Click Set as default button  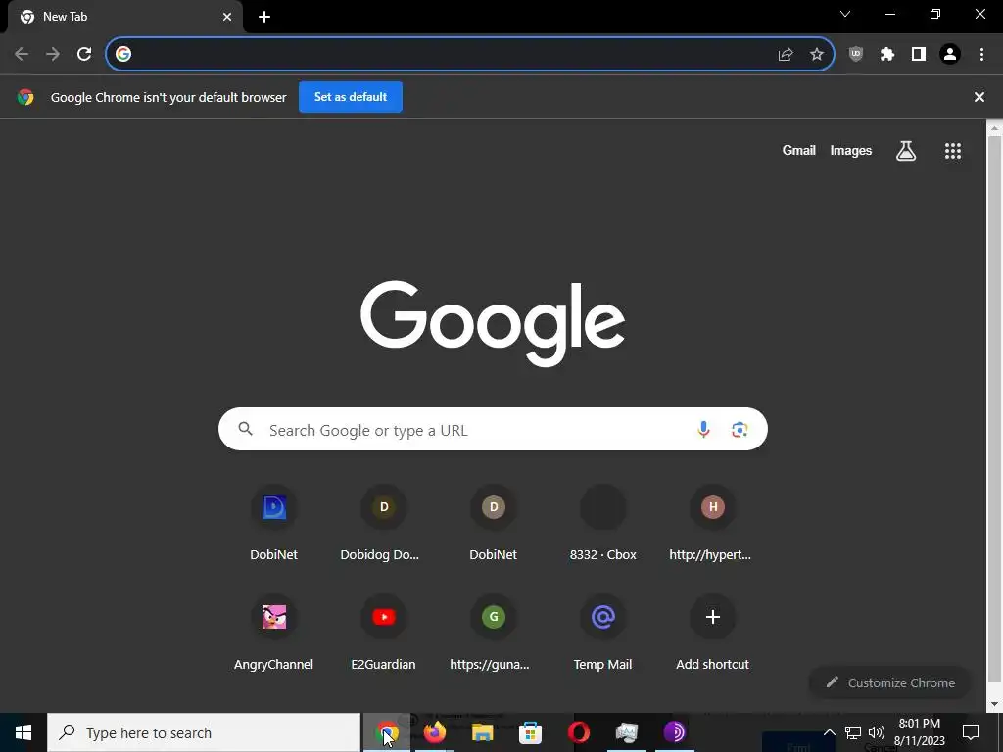pyautogui.click(x=351, y=97)
